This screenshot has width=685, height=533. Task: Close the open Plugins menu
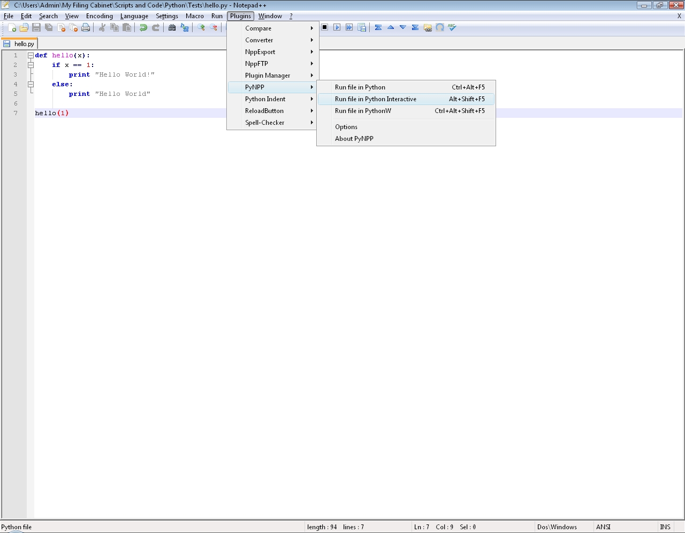coord(240,16)
